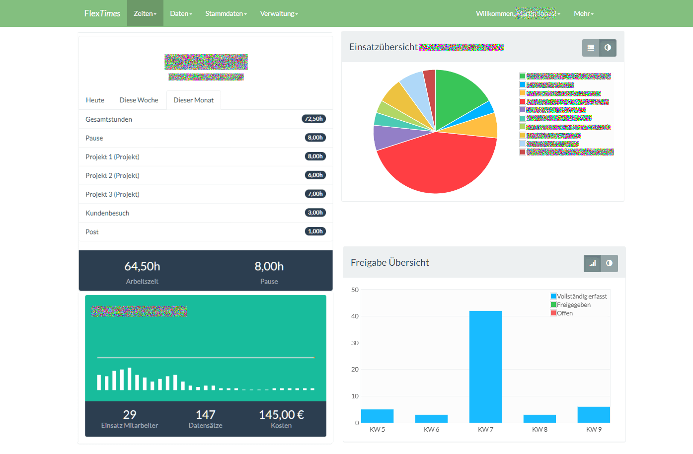This screenshot has width=693, height=454.
Task: Expand the Mehr menu
Action: [584, 13]
